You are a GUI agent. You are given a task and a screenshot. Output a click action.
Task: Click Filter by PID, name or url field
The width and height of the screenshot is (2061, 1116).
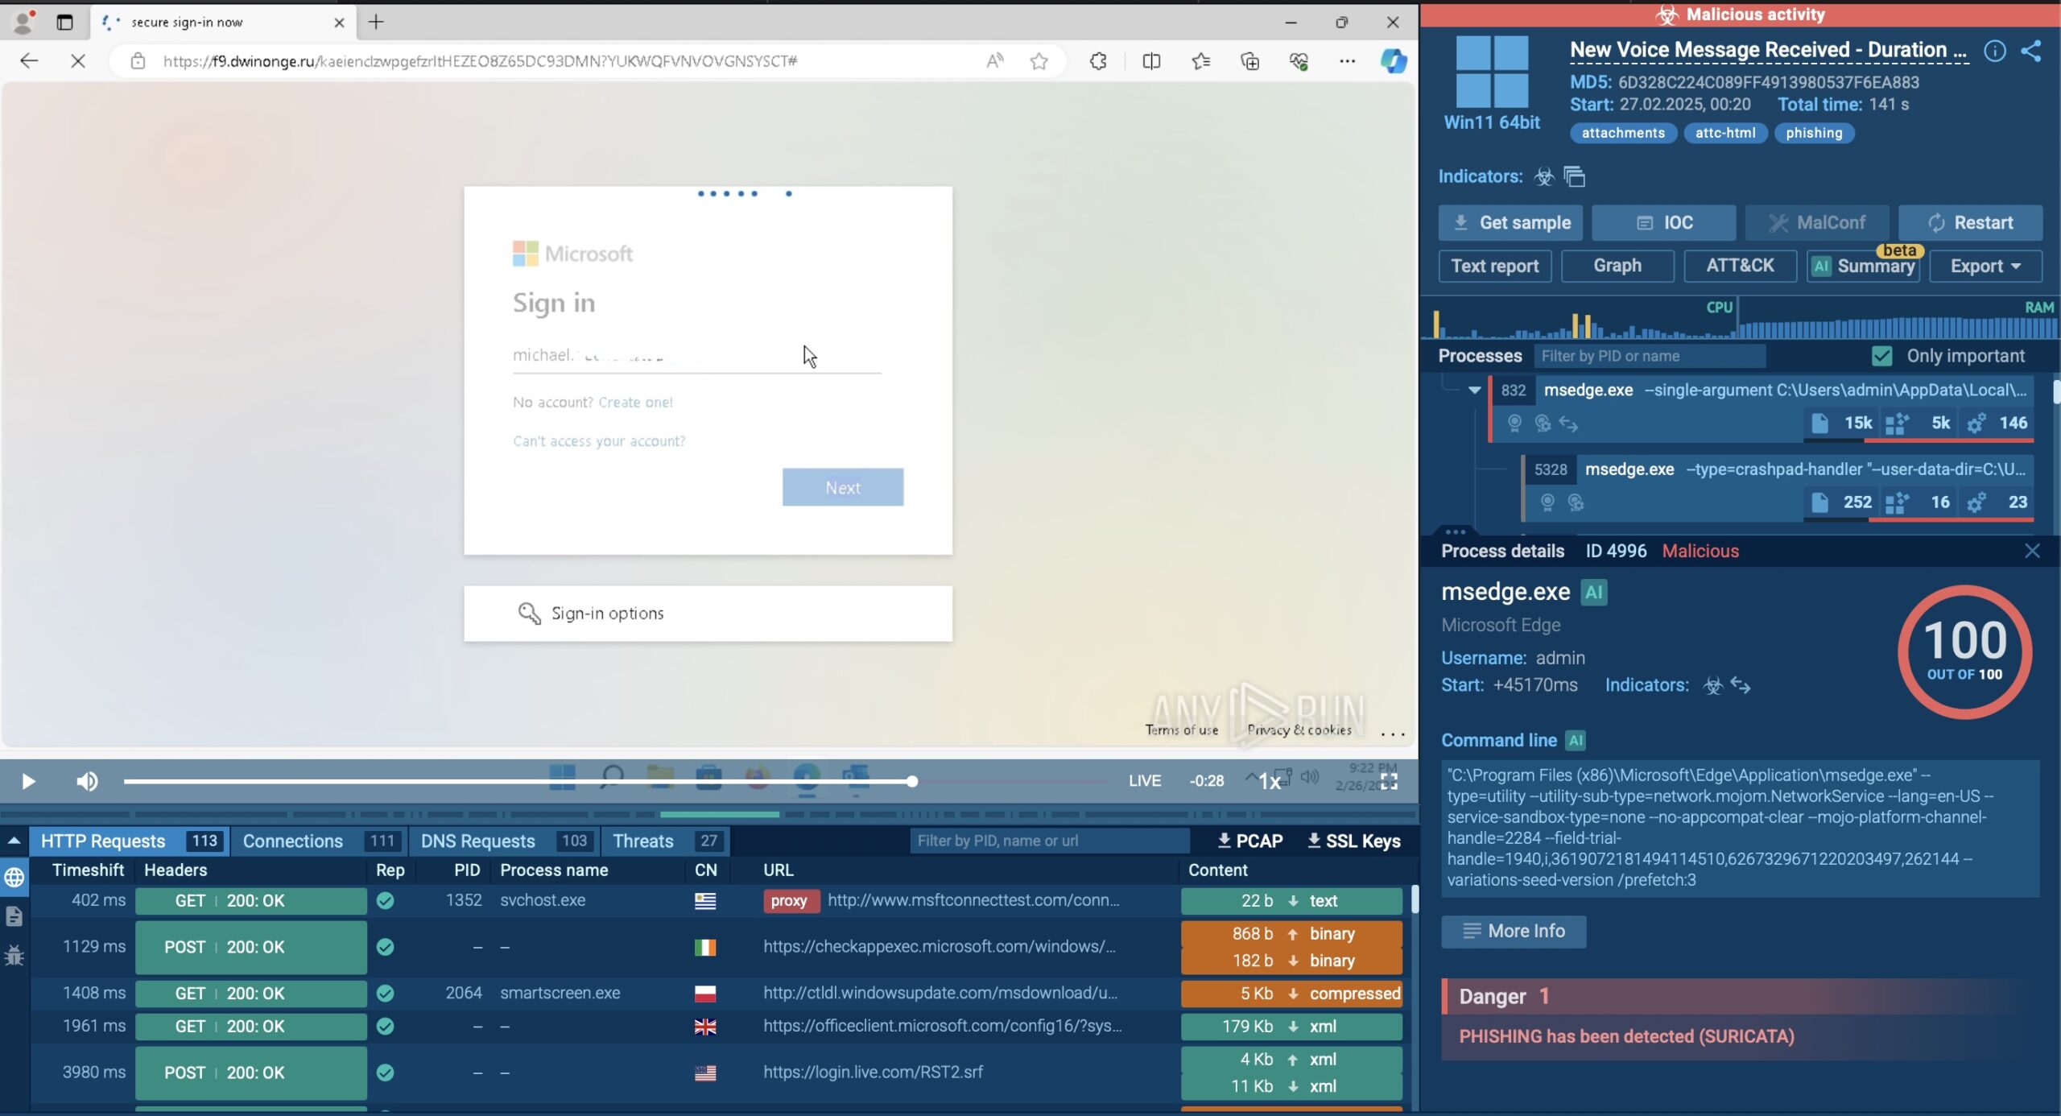(x=1049, y=841)
